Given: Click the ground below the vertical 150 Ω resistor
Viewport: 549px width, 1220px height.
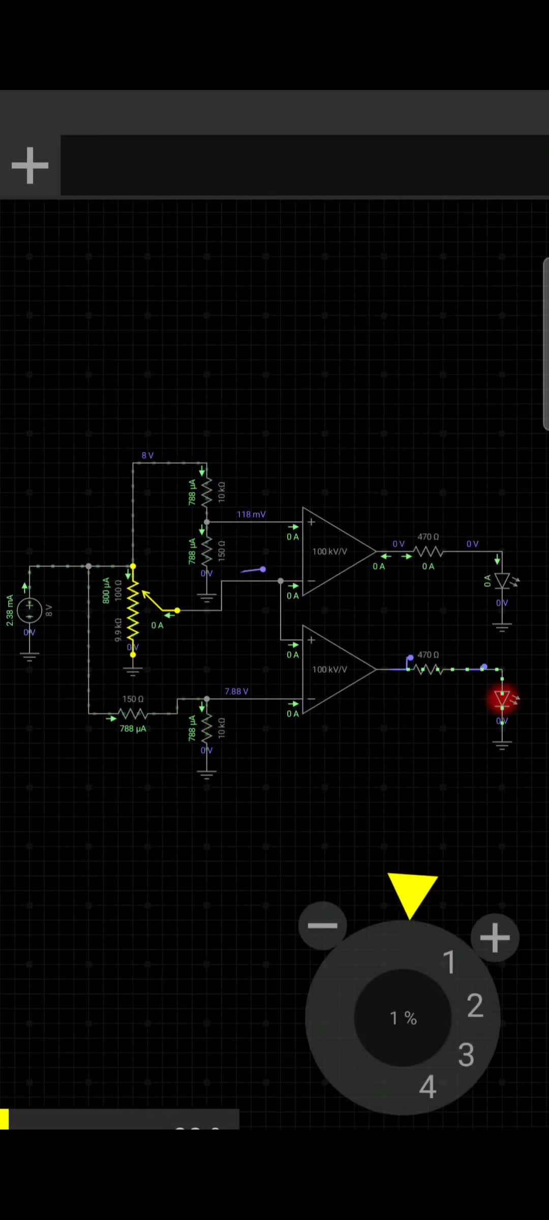Looking at the screenshot, I should click(206, 597).
